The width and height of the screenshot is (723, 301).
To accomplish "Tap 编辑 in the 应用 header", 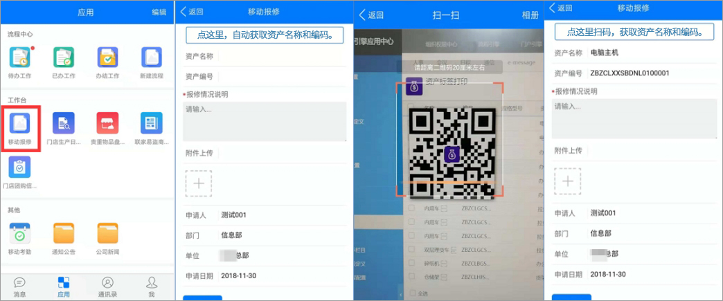I will click(x=159, y=12).
